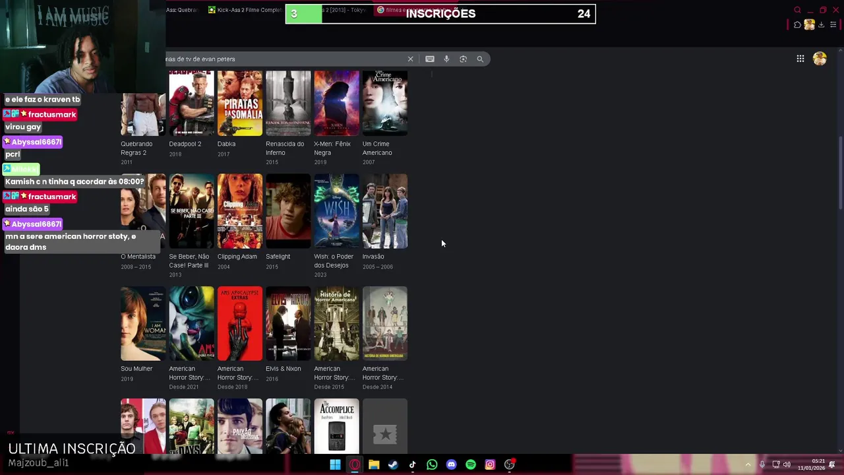Open Steam from the taskbar
Image resolution: width=844 pixels, height=475 pixels.
393,464
